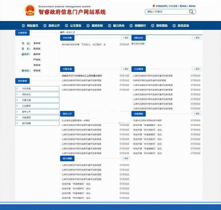Click the magnifier search icon

191,12
